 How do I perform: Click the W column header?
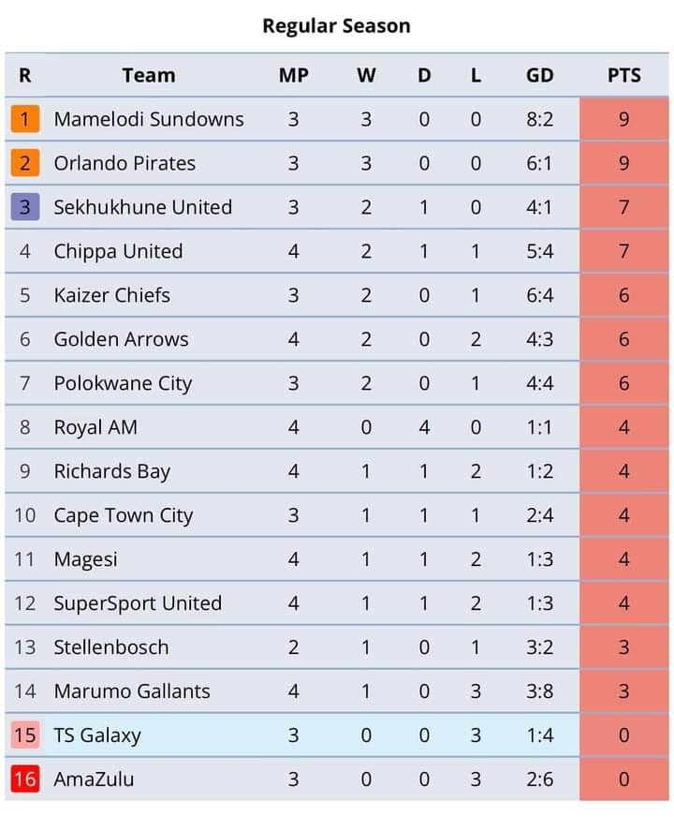click(x=366, y=75)
